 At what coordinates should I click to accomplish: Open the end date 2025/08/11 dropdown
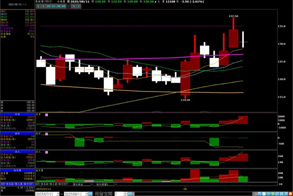(x=86, y=194)
